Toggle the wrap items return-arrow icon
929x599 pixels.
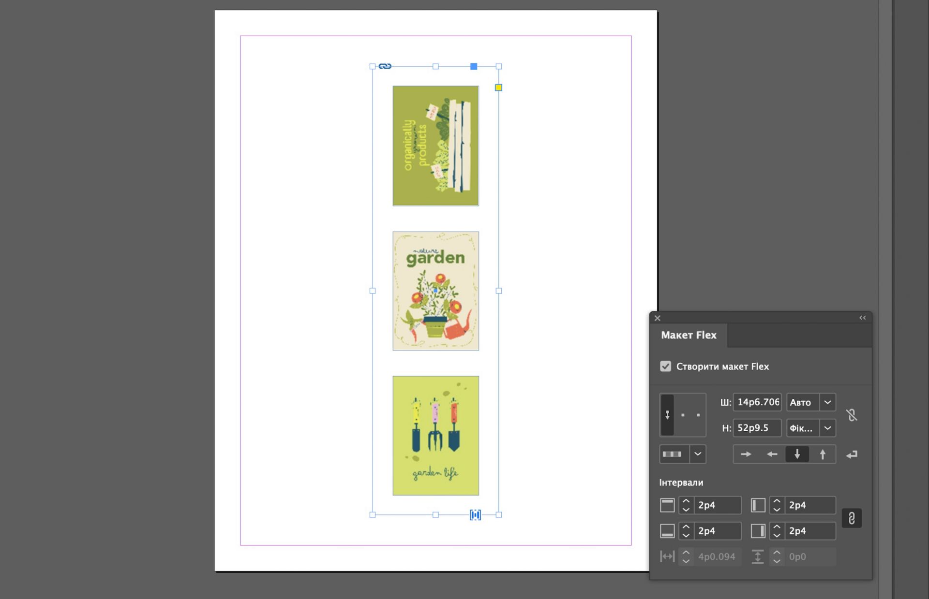point(852,454)
